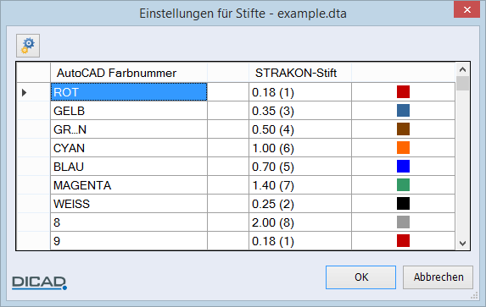Click the gear settings icon in the toolbar

28,46
